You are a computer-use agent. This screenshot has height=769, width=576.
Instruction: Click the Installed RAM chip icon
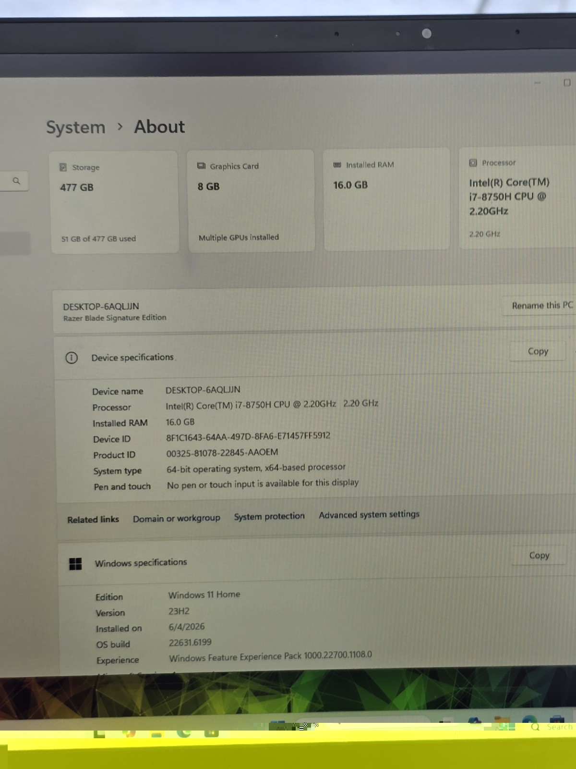(x=337, y=165)
